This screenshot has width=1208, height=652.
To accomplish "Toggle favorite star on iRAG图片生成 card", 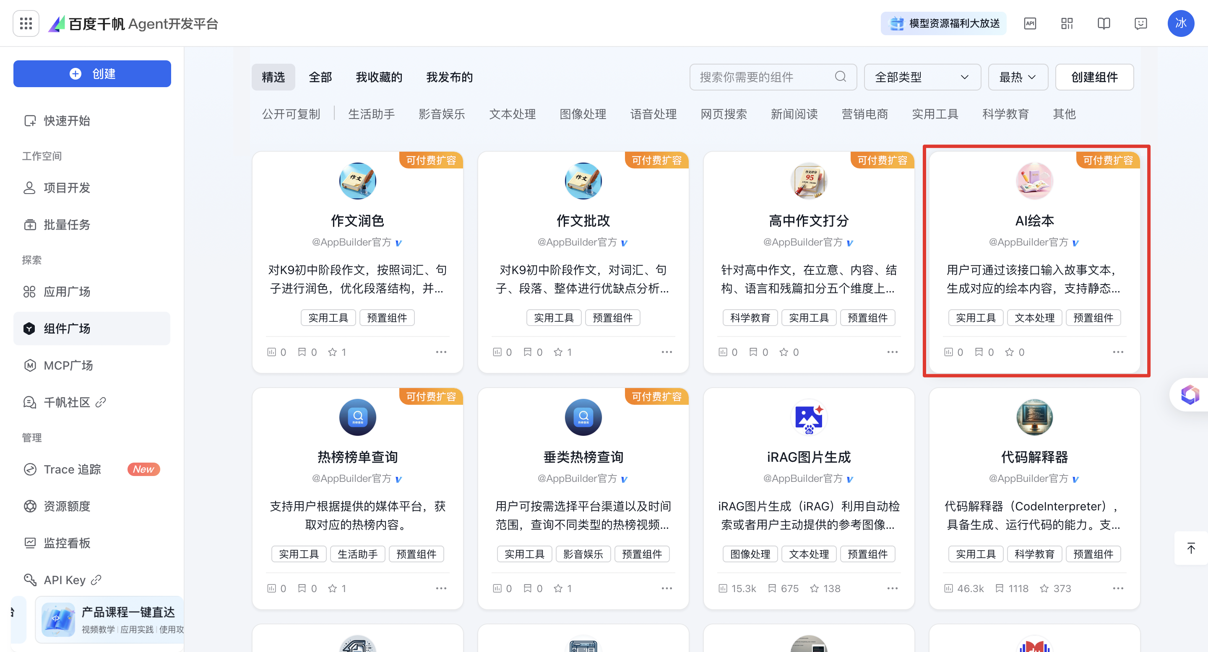I will click(x=815, y=588).
